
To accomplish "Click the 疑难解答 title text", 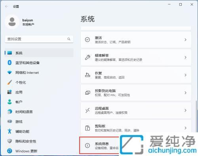I will (x=102, y=55).
